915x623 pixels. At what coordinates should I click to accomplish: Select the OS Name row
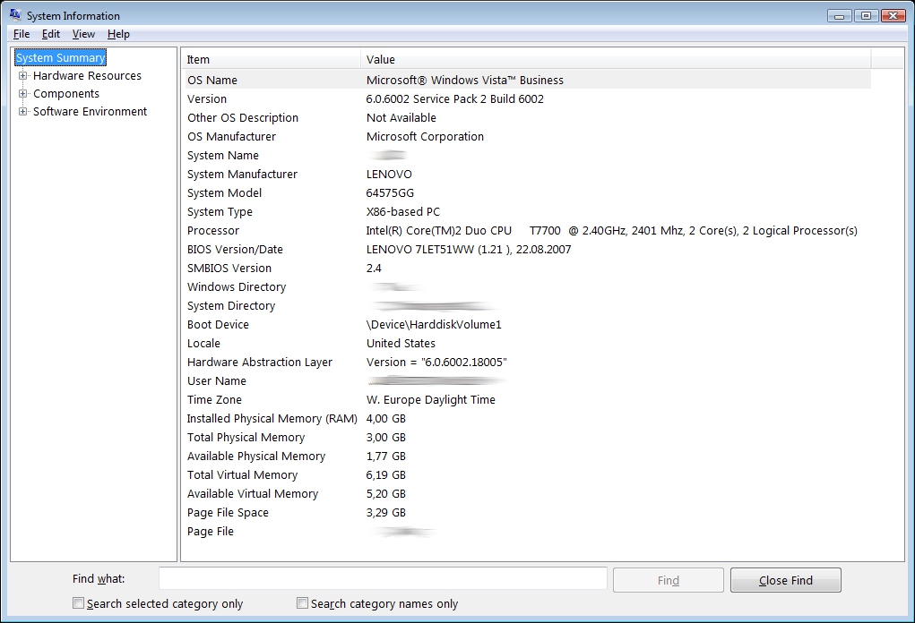click(x=528, y=80)
